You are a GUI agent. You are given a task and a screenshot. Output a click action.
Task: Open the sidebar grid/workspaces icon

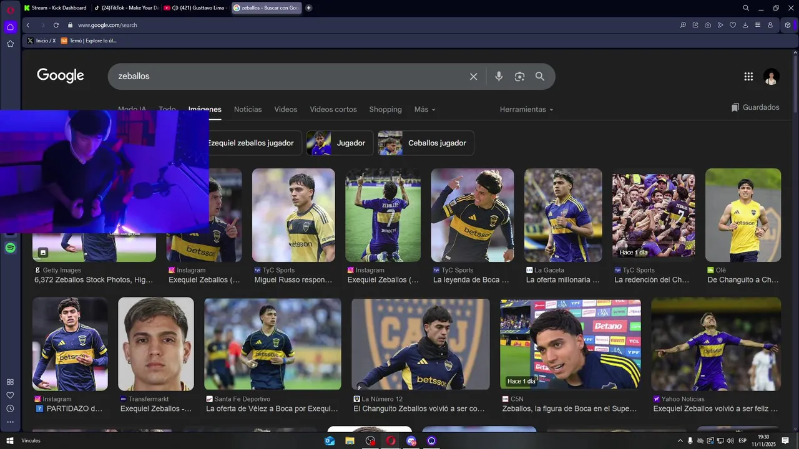[10, 382]
